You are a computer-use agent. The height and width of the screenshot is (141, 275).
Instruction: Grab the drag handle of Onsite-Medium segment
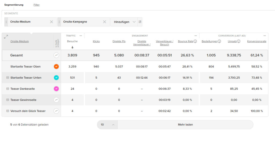[x=6, y=22]
